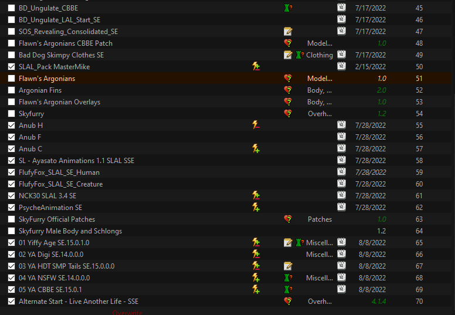Select the BD_Ungulate_LAL_Start_SE mod name
The height and width of the screenshot is (315, 455).
point(59,20)
